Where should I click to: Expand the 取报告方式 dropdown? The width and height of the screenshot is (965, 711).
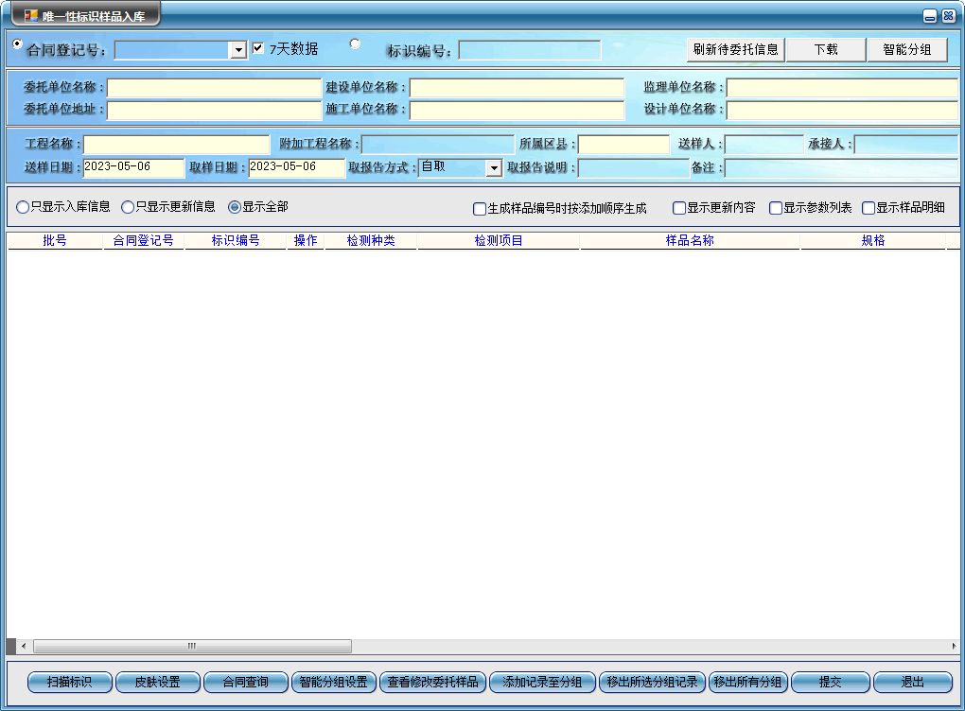pos(493,168)
